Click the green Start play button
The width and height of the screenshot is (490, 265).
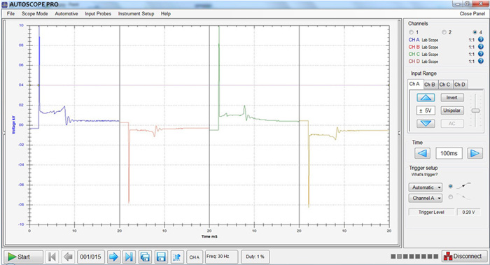(x=23, y=257)
